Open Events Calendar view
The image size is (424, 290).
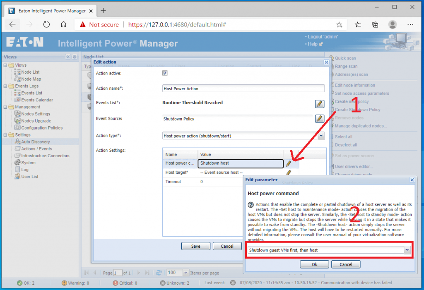[37, 100]
